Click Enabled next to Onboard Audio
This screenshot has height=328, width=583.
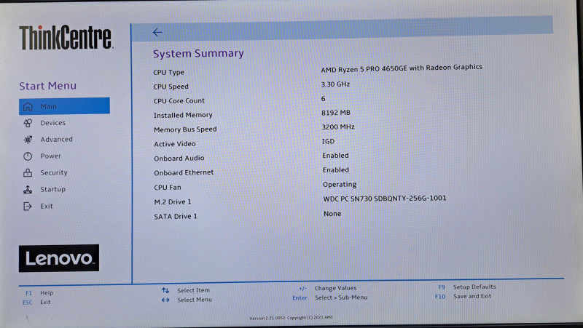(336, 156)
